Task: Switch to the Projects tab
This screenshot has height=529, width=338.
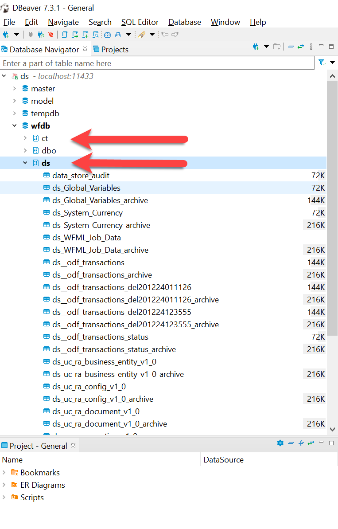Action: [111, 50]
